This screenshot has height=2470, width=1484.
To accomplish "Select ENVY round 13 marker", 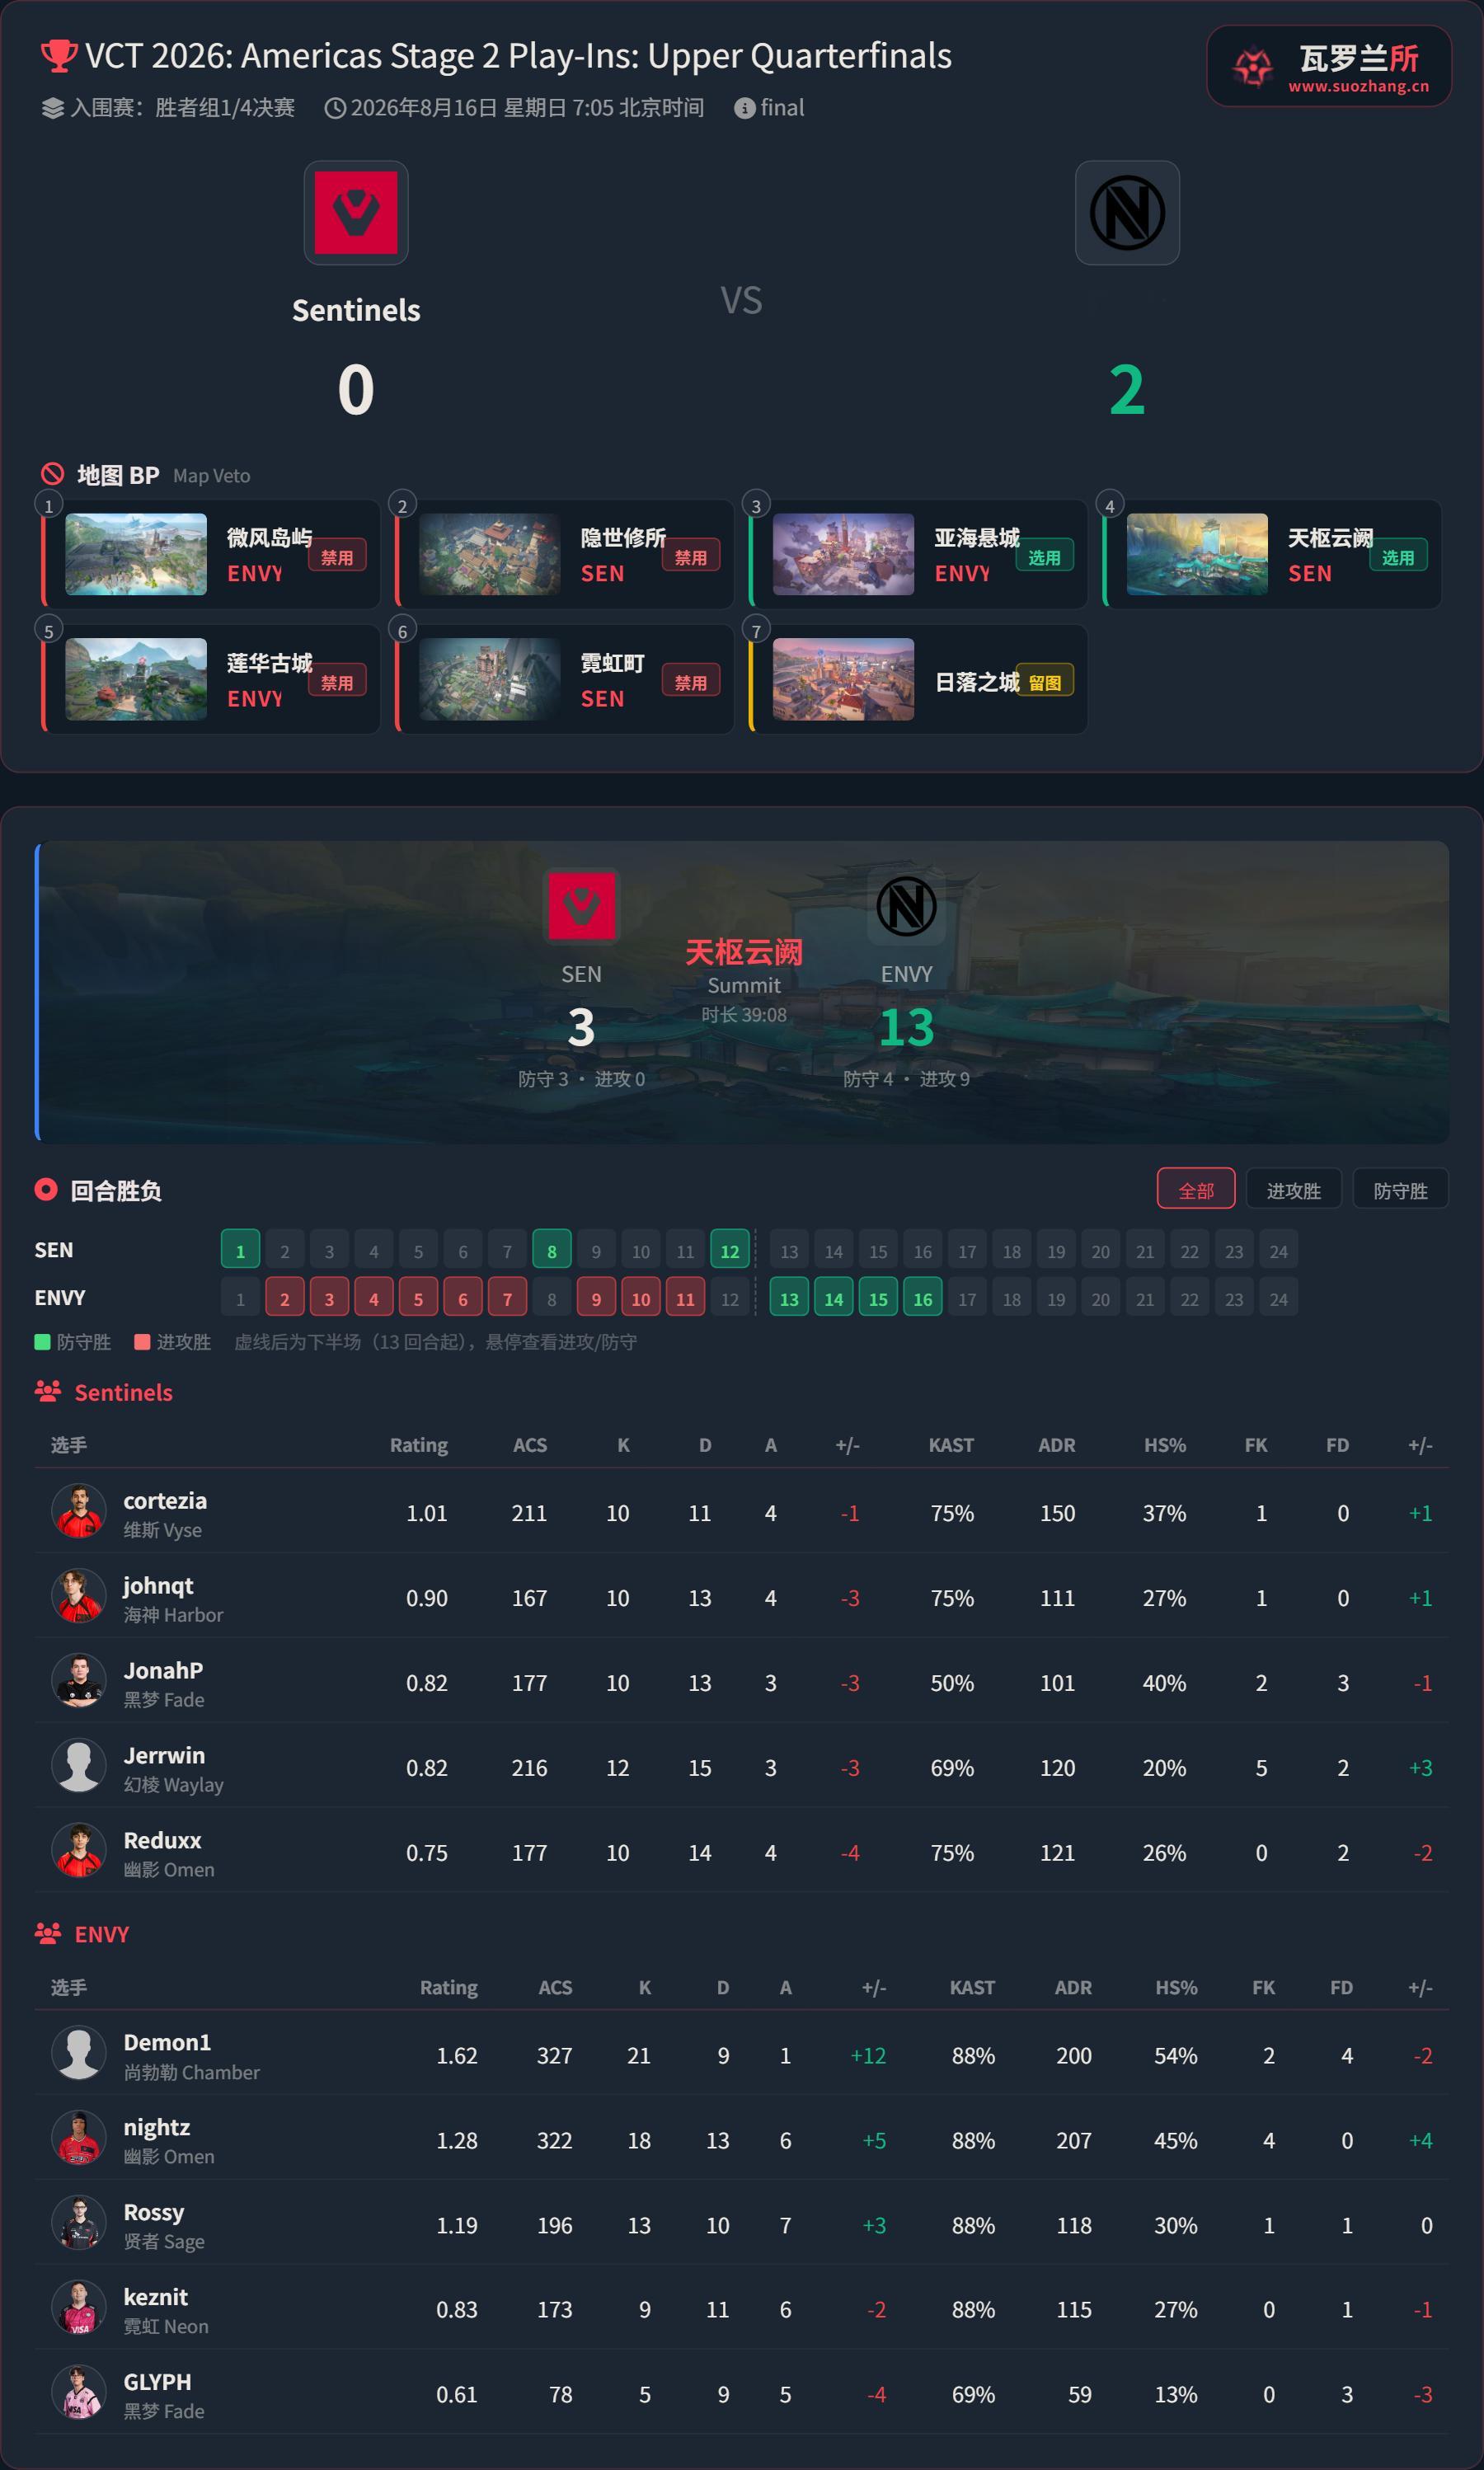I will pyautogui.click(x=789, y=1298).
